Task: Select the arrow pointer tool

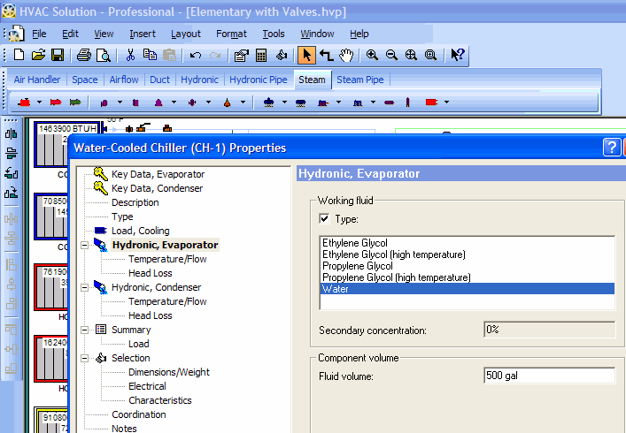Action: [x=306, y=55]
